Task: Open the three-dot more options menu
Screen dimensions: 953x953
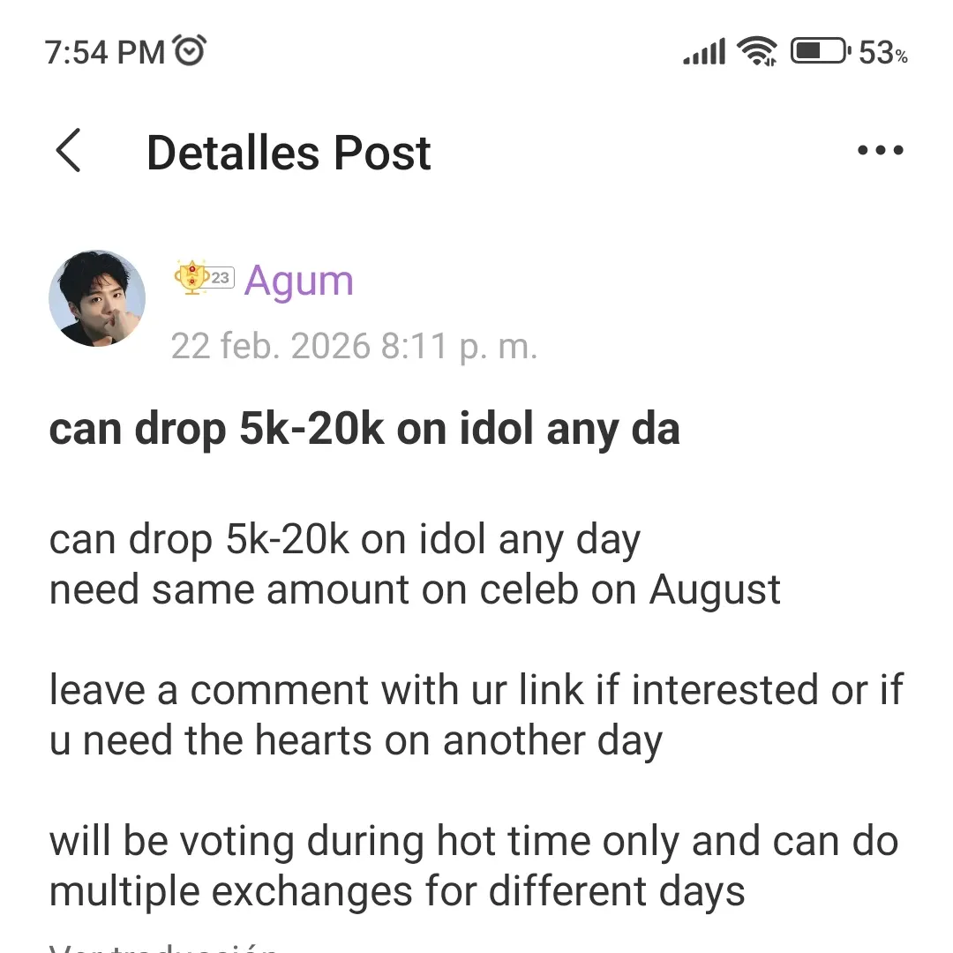Action: click(881, 151)
